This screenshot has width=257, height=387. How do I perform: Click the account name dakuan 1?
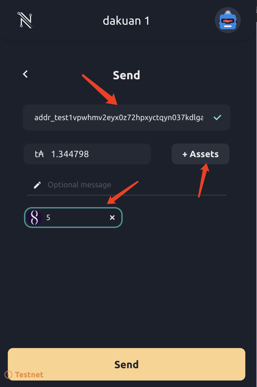tap(126, 21)
